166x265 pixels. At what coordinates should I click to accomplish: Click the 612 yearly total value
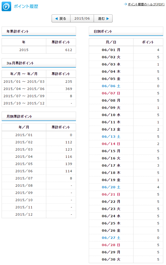(69, 50)
